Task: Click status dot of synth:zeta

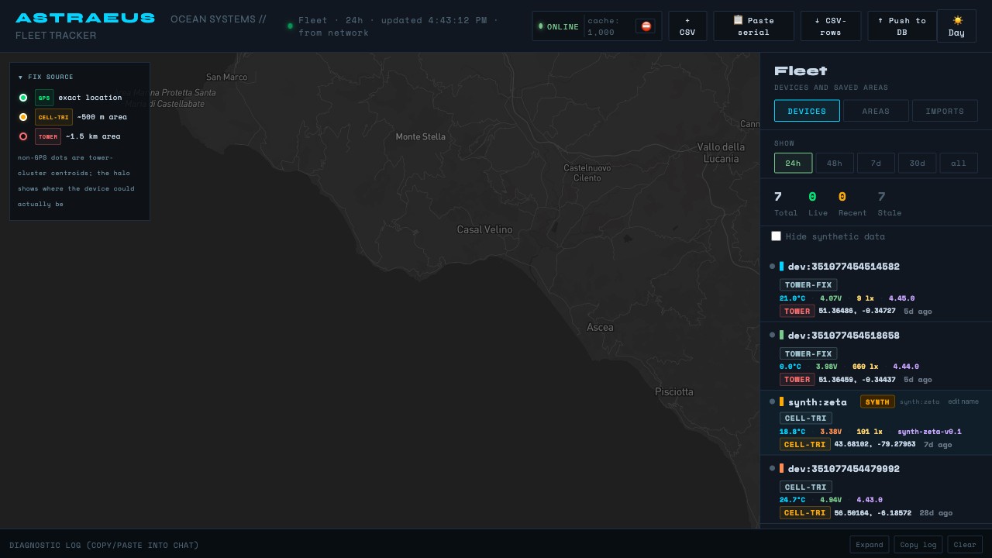Action: pos(772,401)
